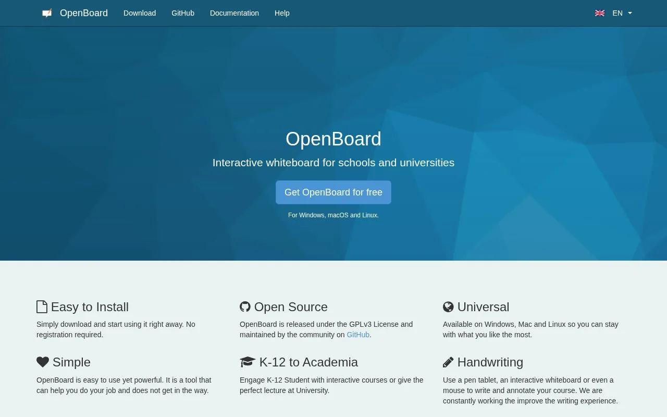The width and height of the screenshot is (667, 417).
Task: Click the pencil icon beside Handwriting
Action: coord(448,362)
